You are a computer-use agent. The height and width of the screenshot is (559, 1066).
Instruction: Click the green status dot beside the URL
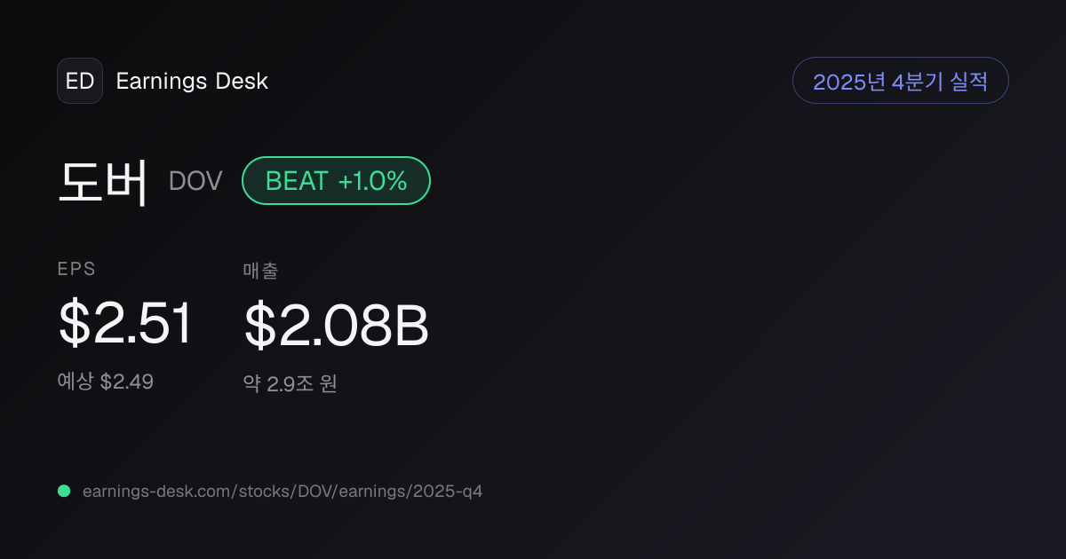(x=64, y=491)
